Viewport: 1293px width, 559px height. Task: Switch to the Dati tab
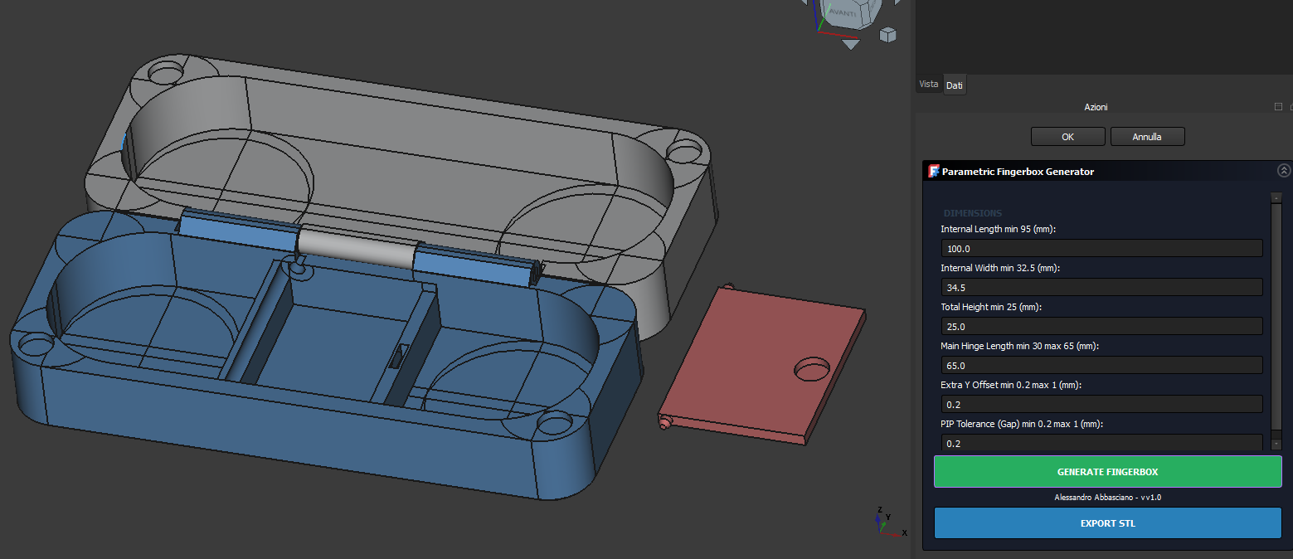pyautogui.click(x=955, y=85)
